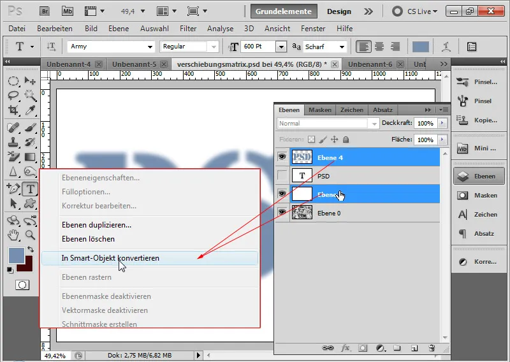Select the Elliptical Marquee tool

13,81
